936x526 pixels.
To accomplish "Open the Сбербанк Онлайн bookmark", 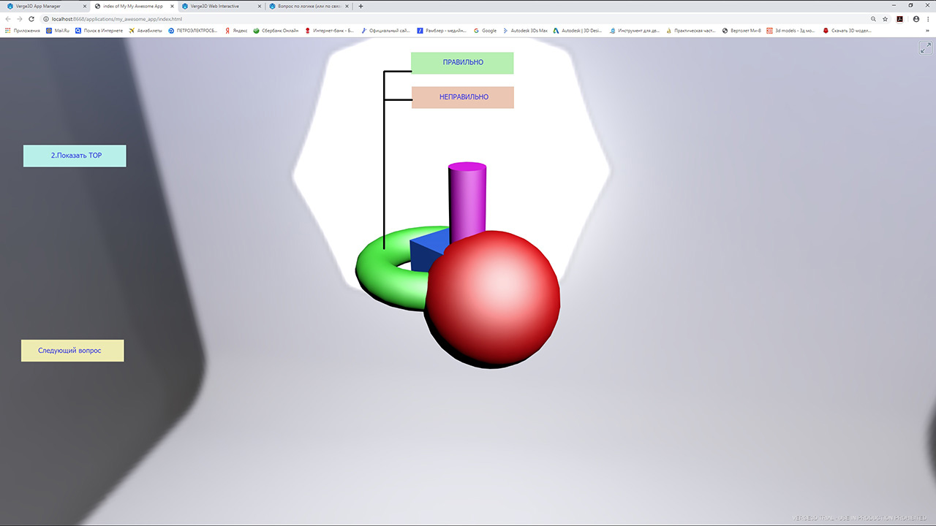I will coord(276,31).
